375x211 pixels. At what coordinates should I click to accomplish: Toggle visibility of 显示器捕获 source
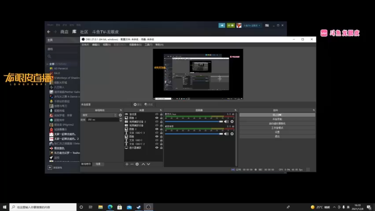point(157,148)
